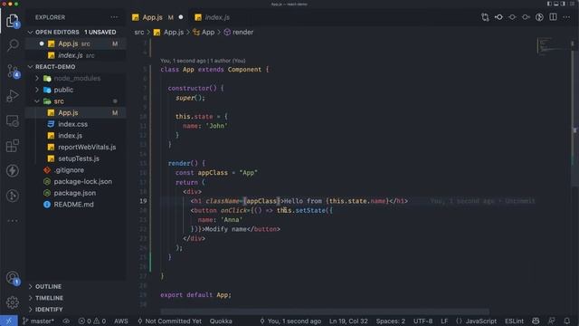This screenshot has width=579, height=326.
Task: Close the unsaved App.js tab dot
Action: [181, 17]
